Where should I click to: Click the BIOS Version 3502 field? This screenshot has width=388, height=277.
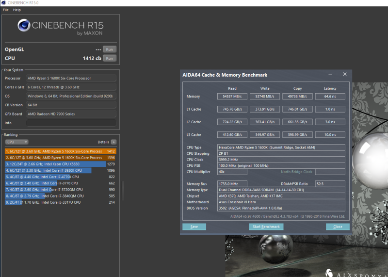point(281,208)
